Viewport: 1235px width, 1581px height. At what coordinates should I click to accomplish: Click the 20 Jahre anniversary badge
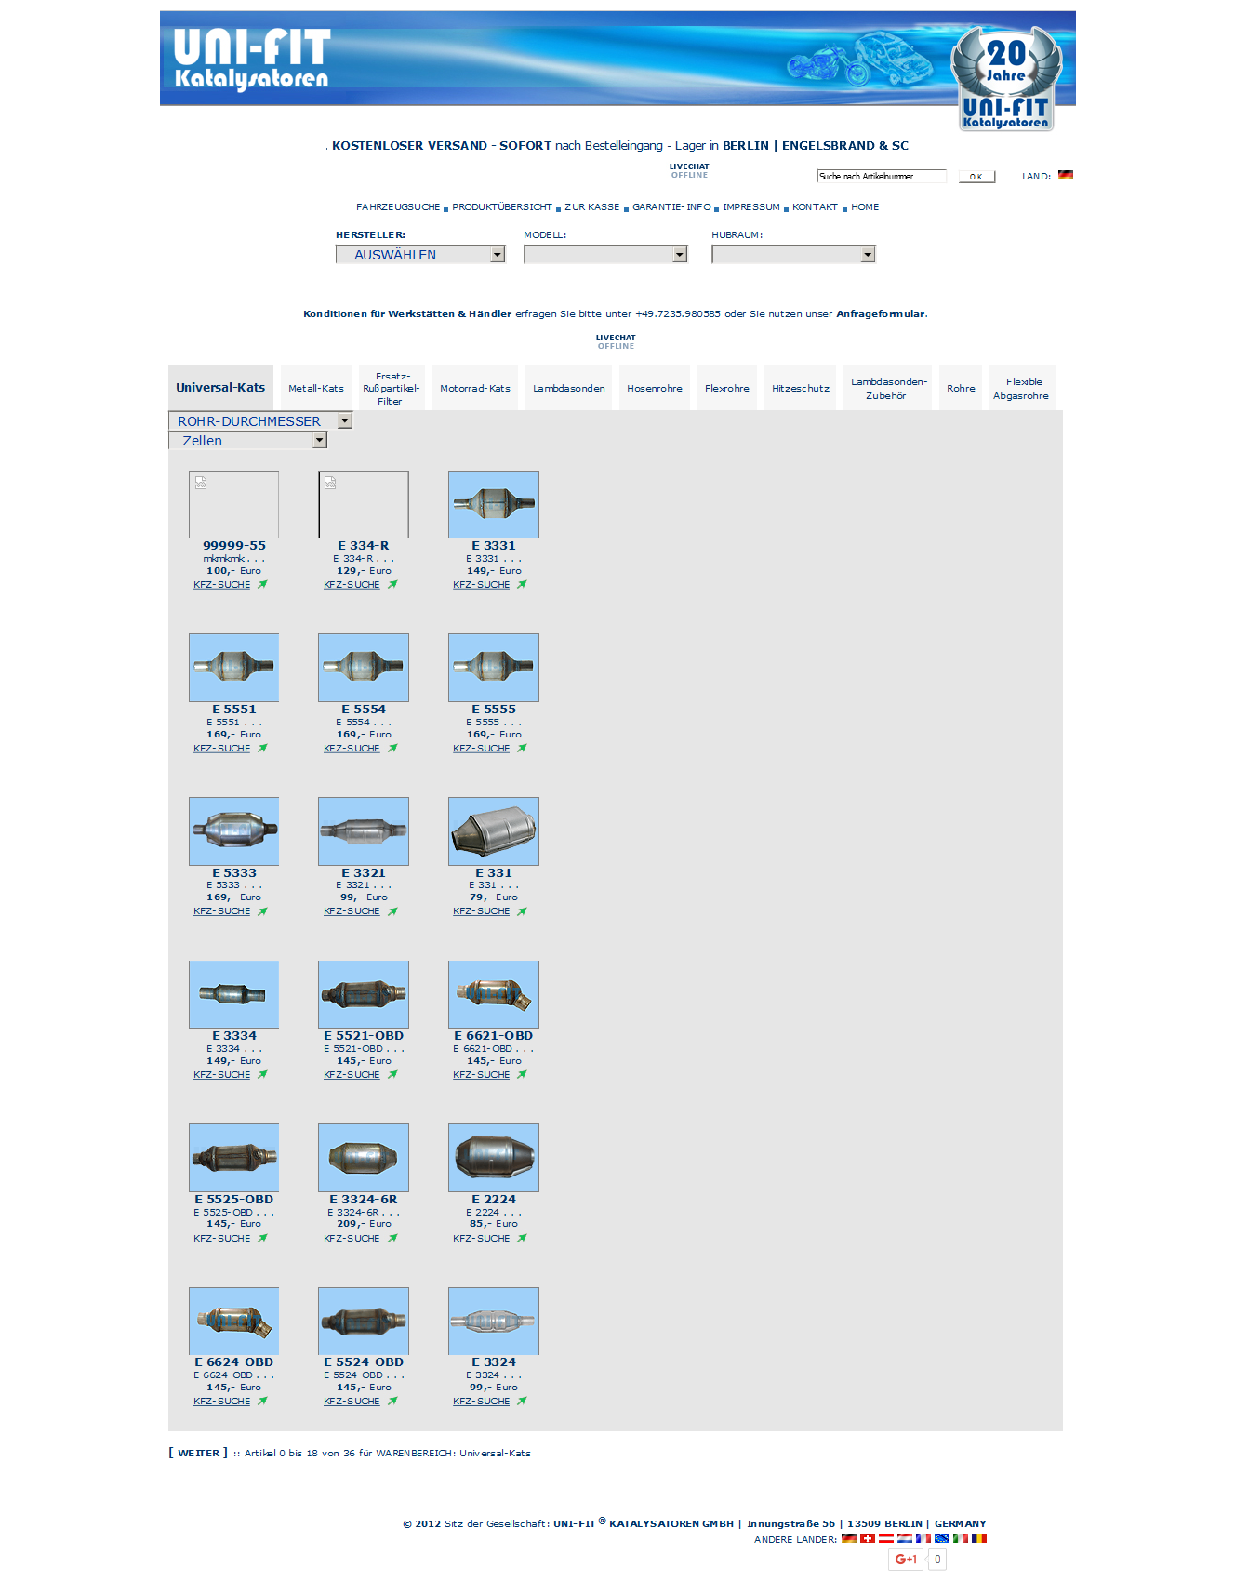(x=1006, y=78)
